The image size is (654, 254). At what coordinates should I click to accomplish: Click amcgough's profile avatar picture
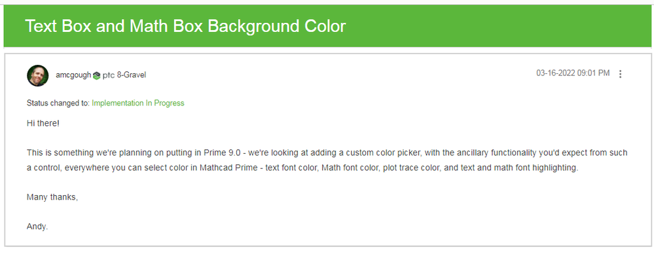38,75
